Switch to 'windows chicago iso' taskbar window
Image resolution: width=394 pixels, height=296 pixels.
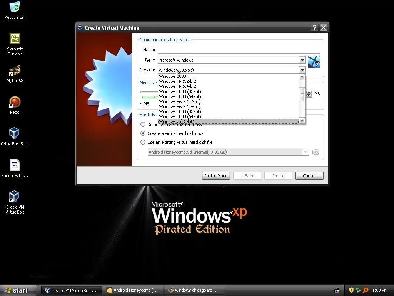(194, 291)
